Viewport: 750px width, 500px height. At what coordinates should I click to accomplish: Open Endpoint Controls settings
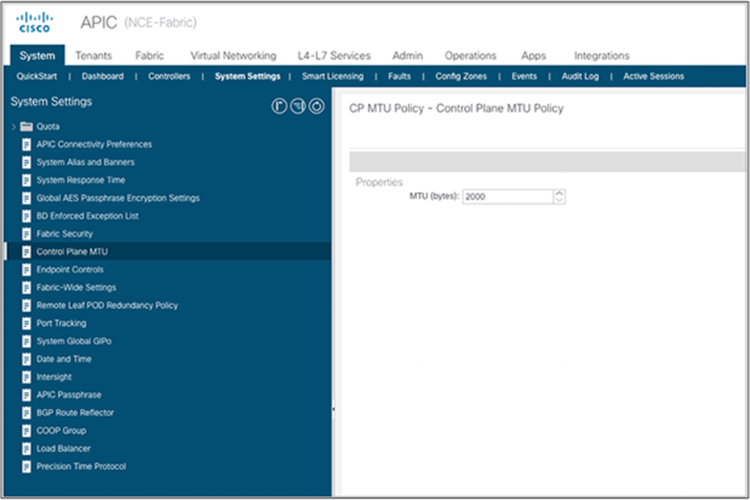pos(70,269)
